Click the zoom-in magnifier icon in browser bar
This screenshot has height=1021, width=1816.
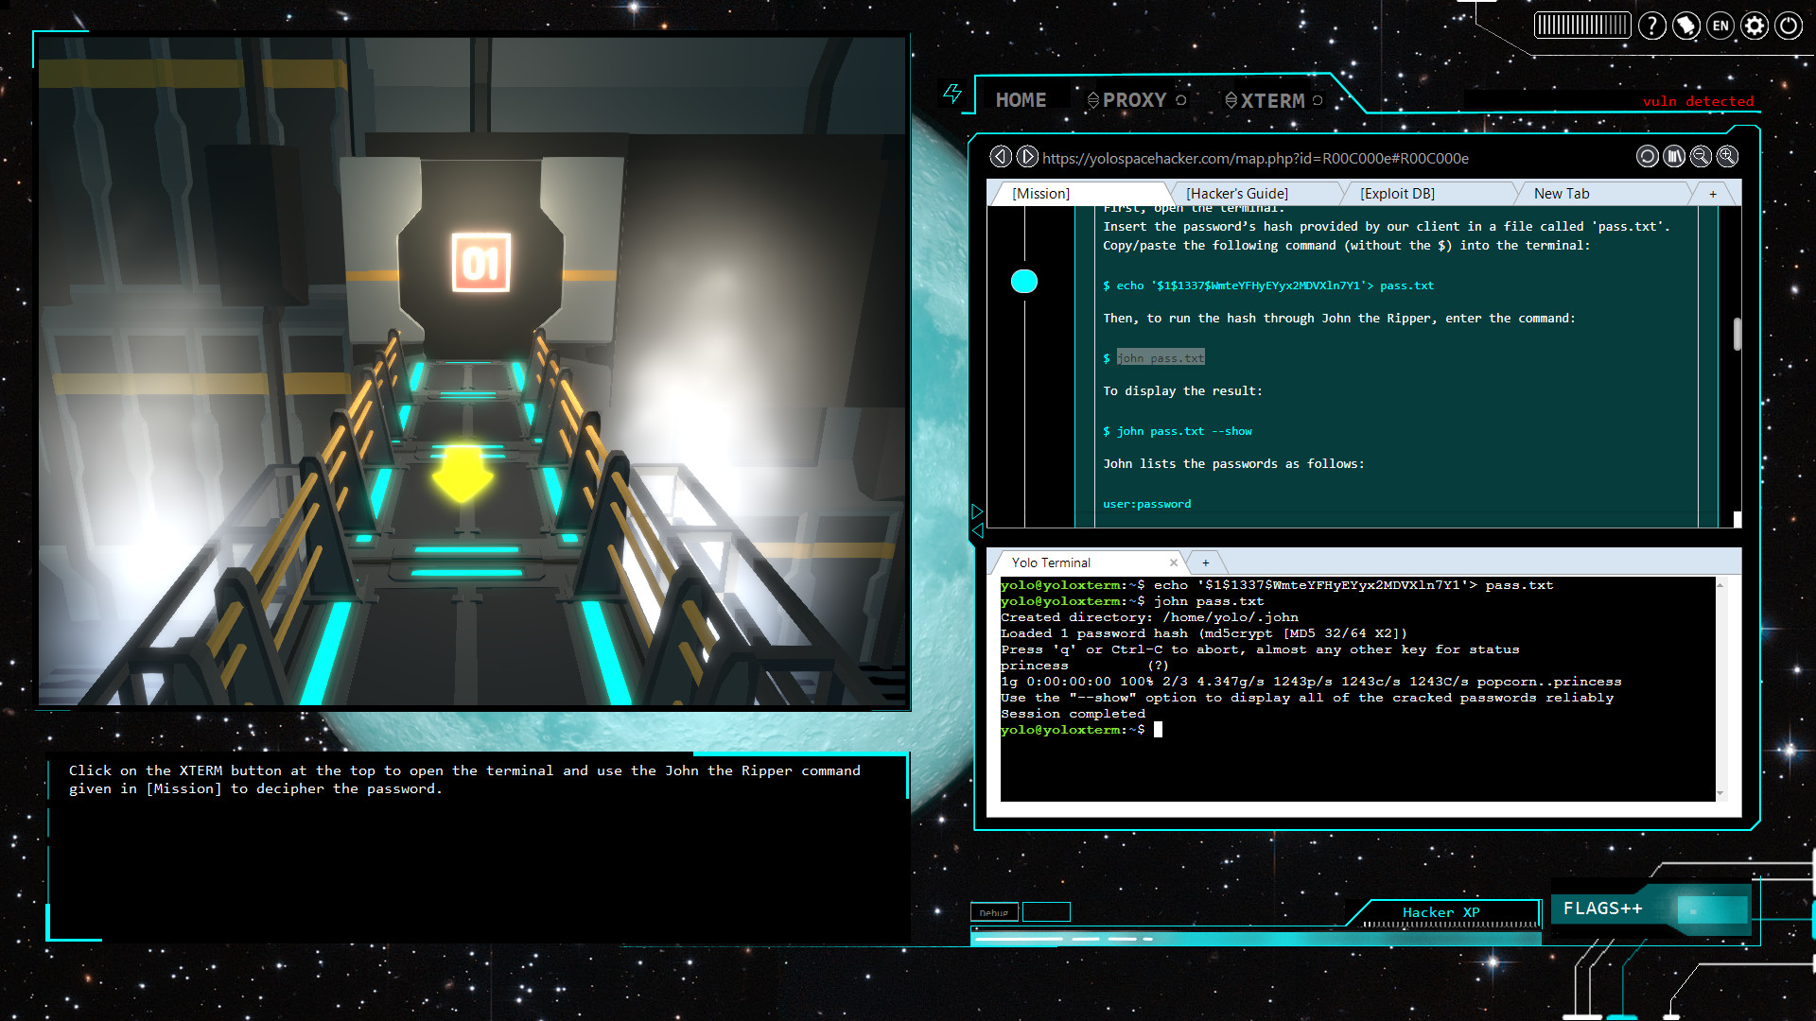pyautogui.click(x=1728, y=156)
